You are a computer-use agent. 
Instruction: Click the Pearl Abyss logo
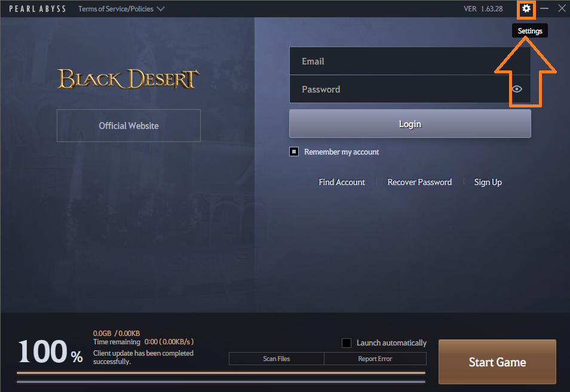(x=38, y=9)
